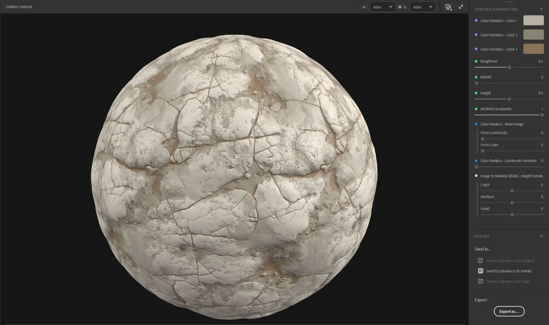549x325 pixels.
Task: Click the Height value 0.5
Action: 540,93
